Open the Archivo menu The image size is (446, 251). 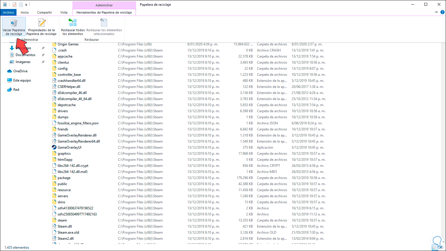[8, 12]
